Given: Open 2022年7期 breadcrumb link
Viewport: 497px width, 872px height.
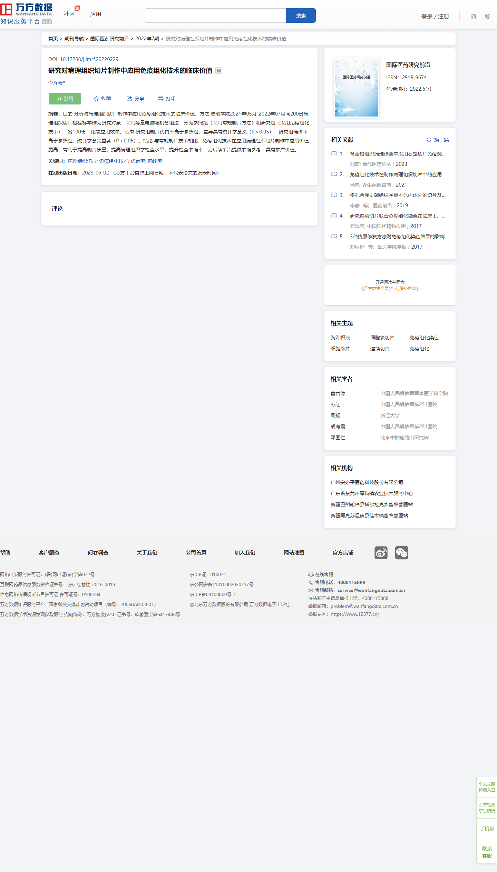Looking at the screenshot, I should [147, 39].
